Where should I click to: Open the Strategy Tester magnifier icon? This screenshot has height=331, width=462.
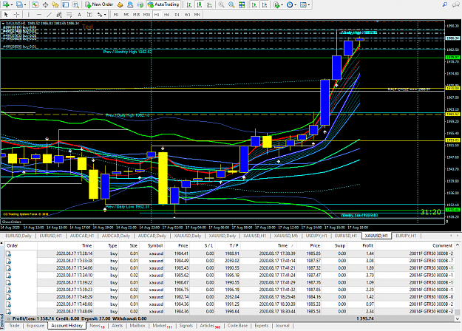click(75, 4)
